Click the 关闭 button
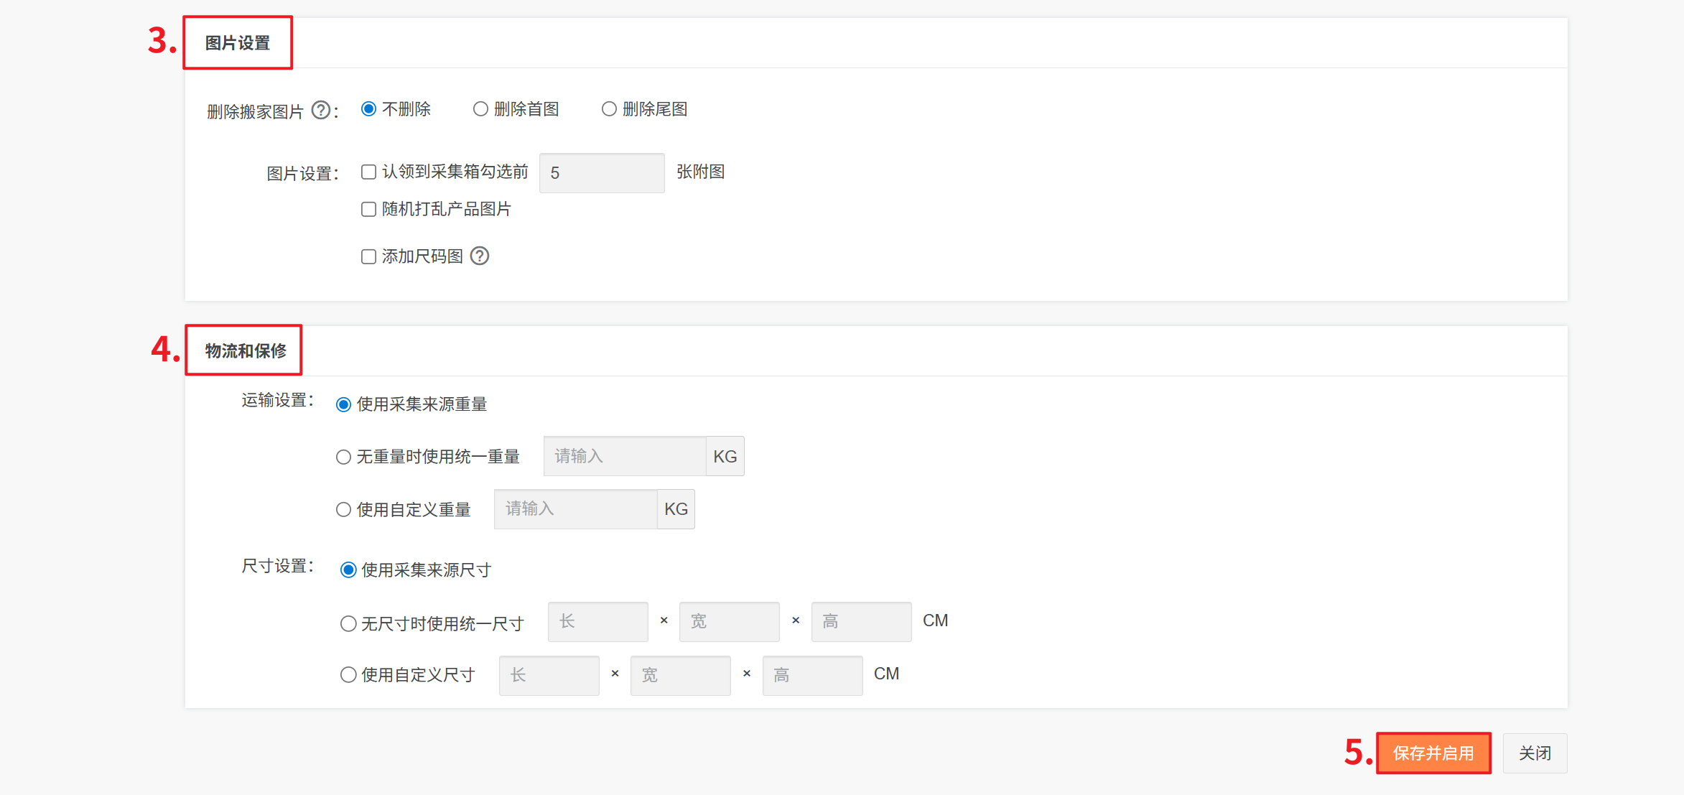Screen dimensions: 1684x795 1535,753
